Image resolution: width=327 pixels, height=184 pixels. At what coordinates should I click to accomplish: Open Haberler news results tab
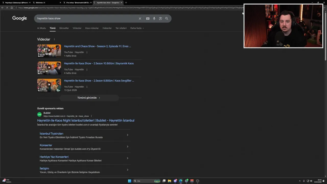[107, 28]
